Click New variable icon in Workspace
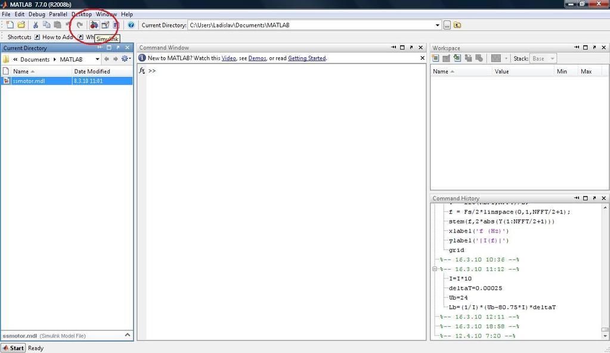This screenshot has width=610, height=353. (435, 58)
